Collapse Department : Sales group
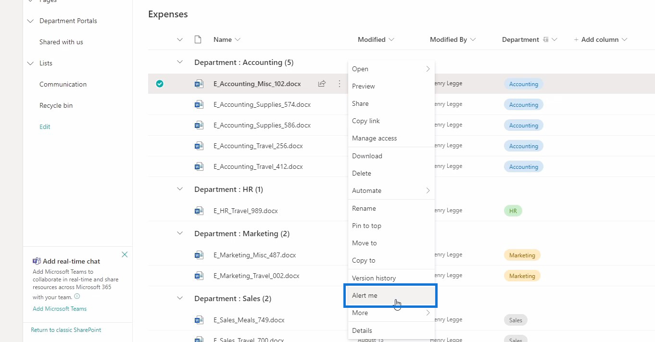The image size is (655, 342). click(x=180, y=298)
